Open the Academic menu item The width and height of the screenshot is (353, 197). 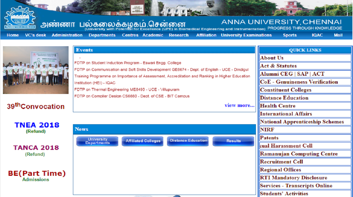click(x=153, y=35)
